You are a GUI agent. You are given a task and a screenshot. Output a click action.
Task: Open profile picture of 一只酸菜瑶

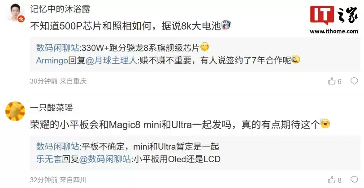pos(15,111)
